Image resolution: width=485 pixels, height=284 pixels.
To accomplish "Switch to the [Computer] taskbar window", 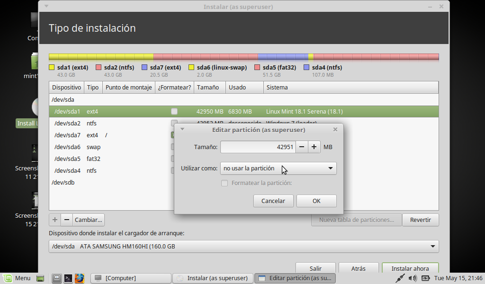I will click(130, 278).
